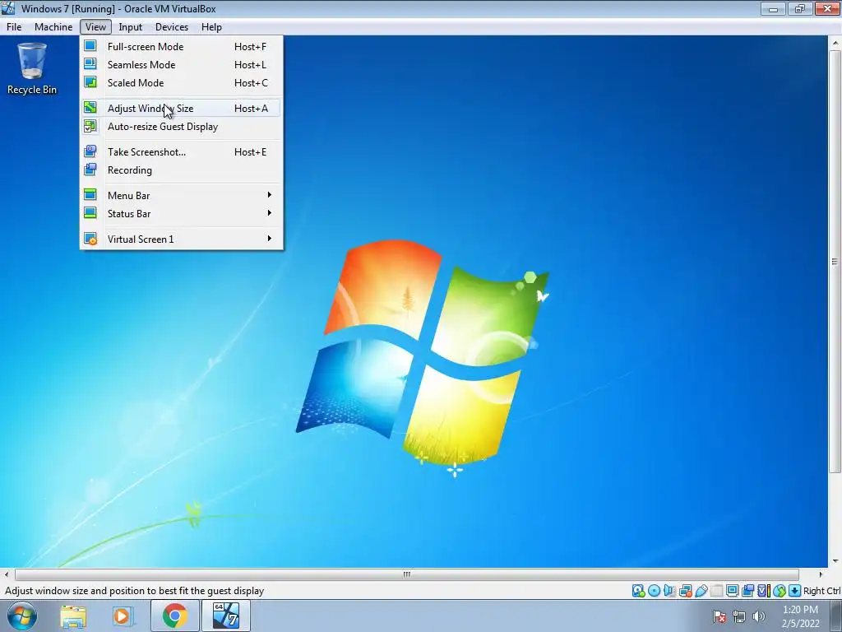Click the horizontal scrollbar left arrow

click(x=7, y=574)
